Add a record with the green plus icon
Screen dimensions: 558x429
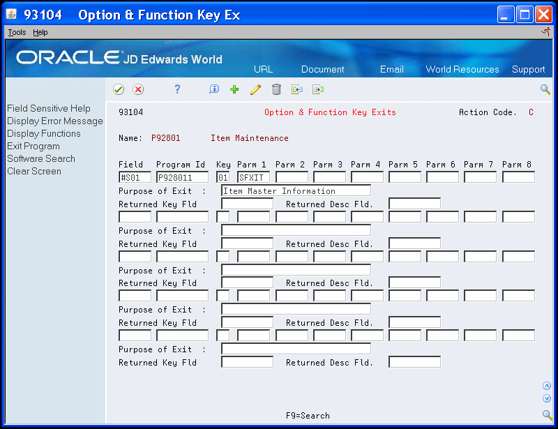234,89
